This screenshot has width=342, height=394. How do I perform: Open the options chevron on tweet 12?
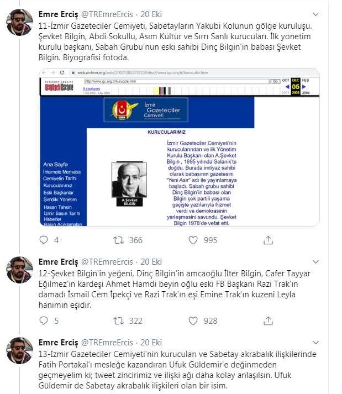point(315,262)
